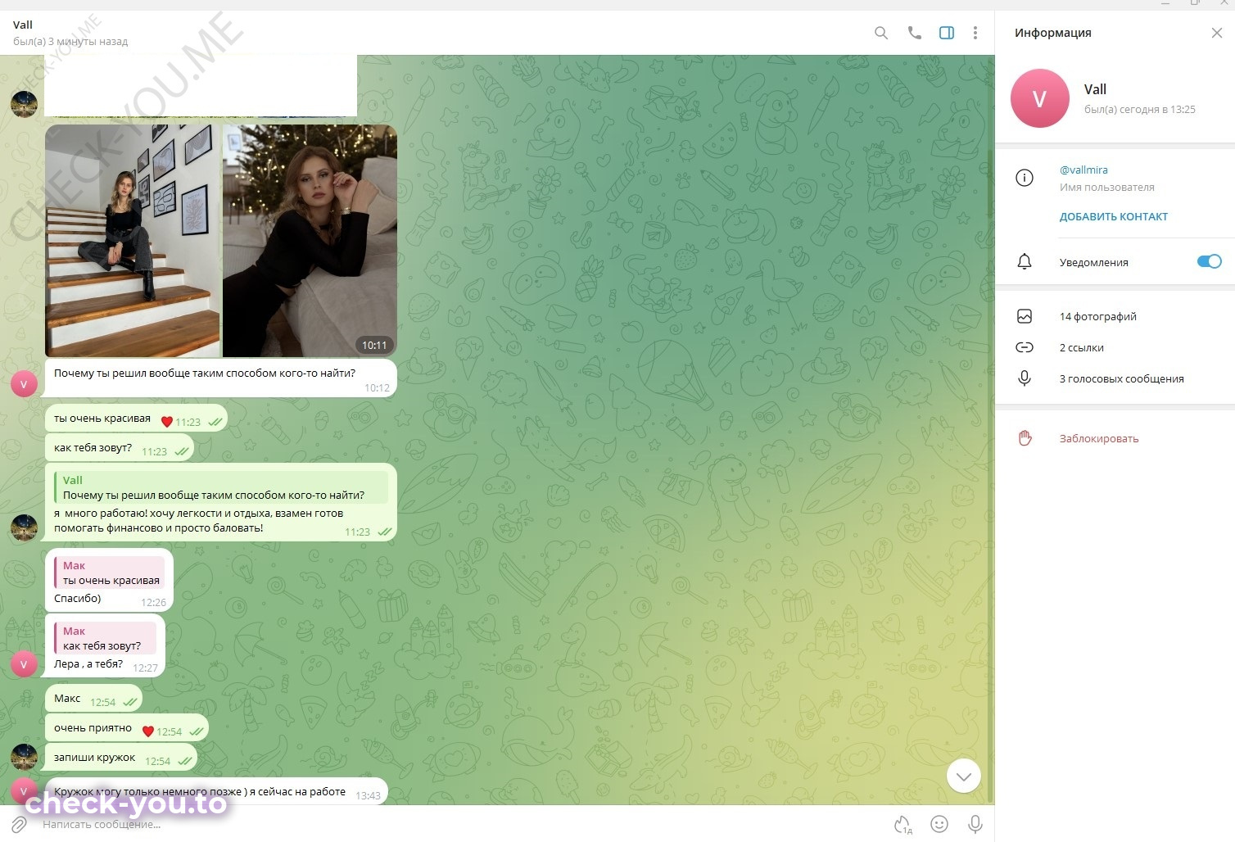Viewport: 1235px width, 842px height.
Task: Click the heart reaction on 'очень приятно'
Action: (147, 731)
